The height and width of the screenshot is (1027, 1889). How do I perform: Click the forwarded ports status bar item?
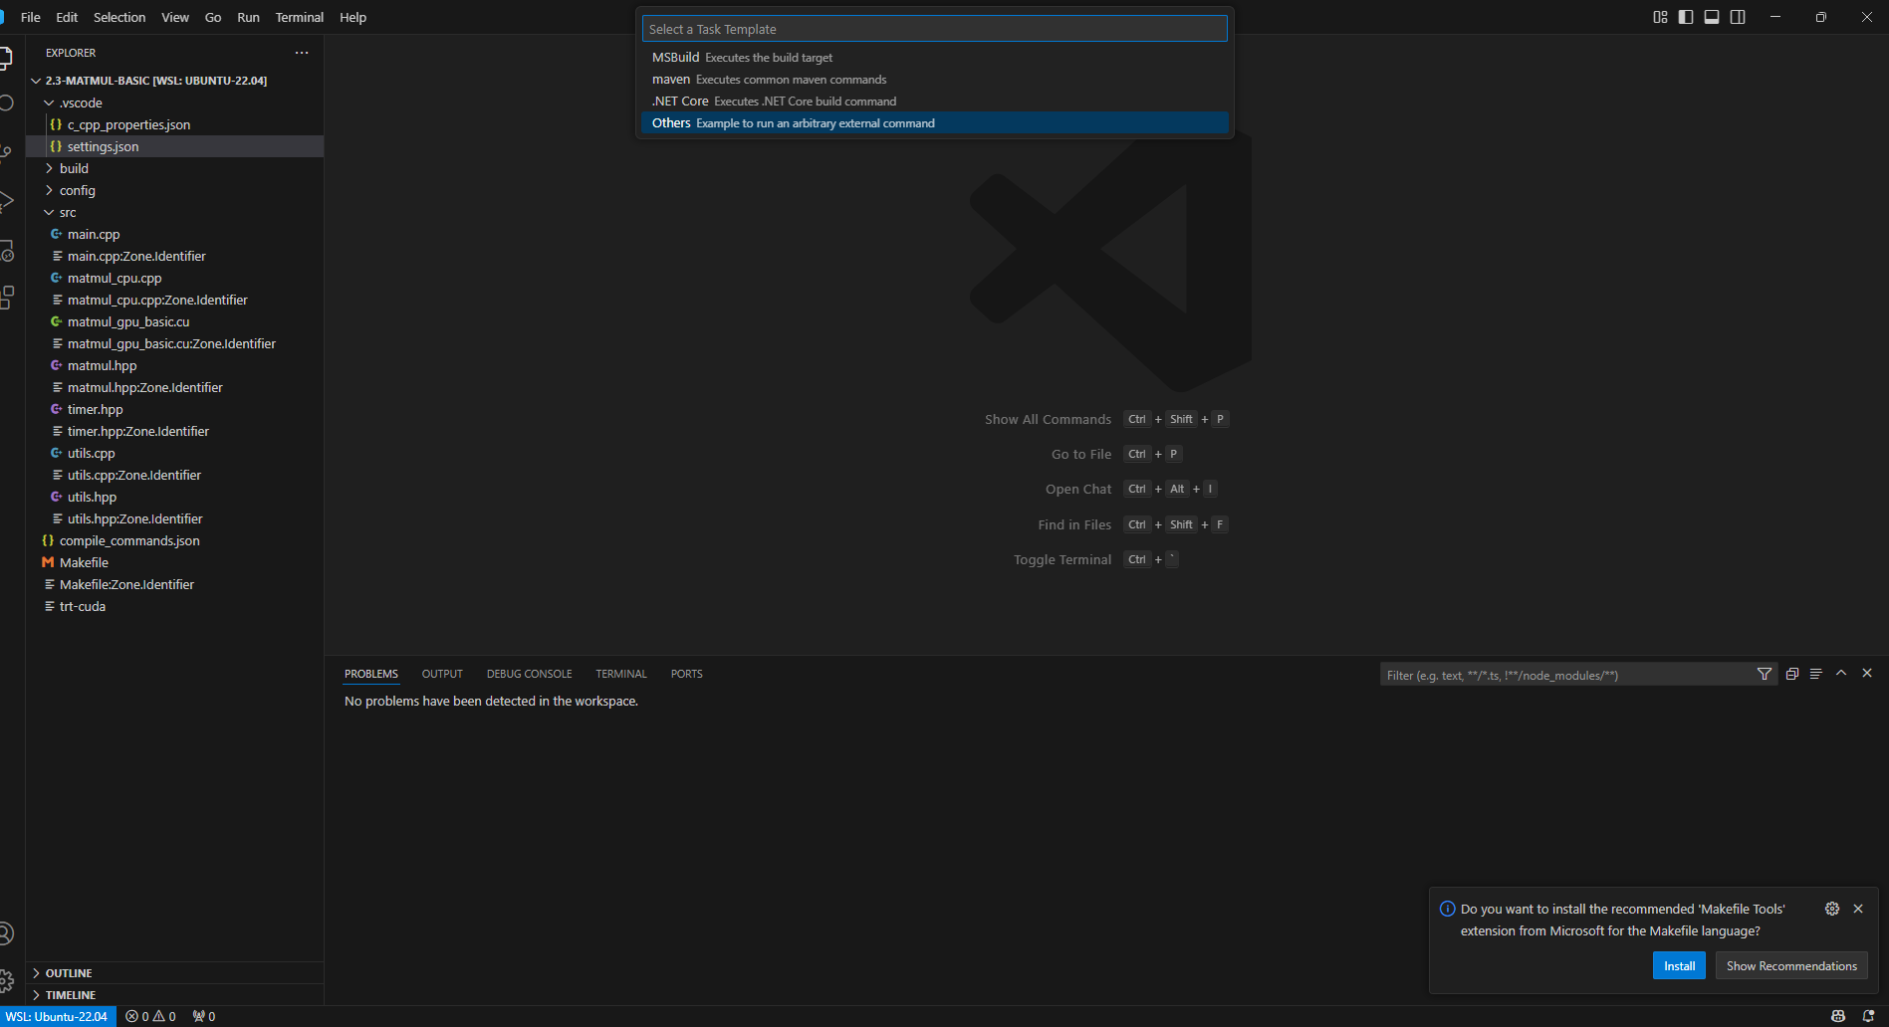[204, 1016]
